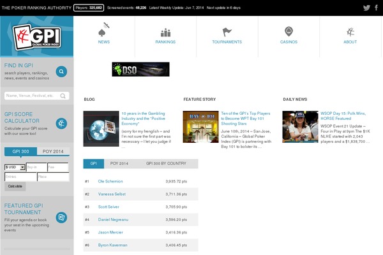This screenshot has height=255, width=383.
Task: Open '10 years in the Gambling Industry' blog link
Action: [144, 119]
